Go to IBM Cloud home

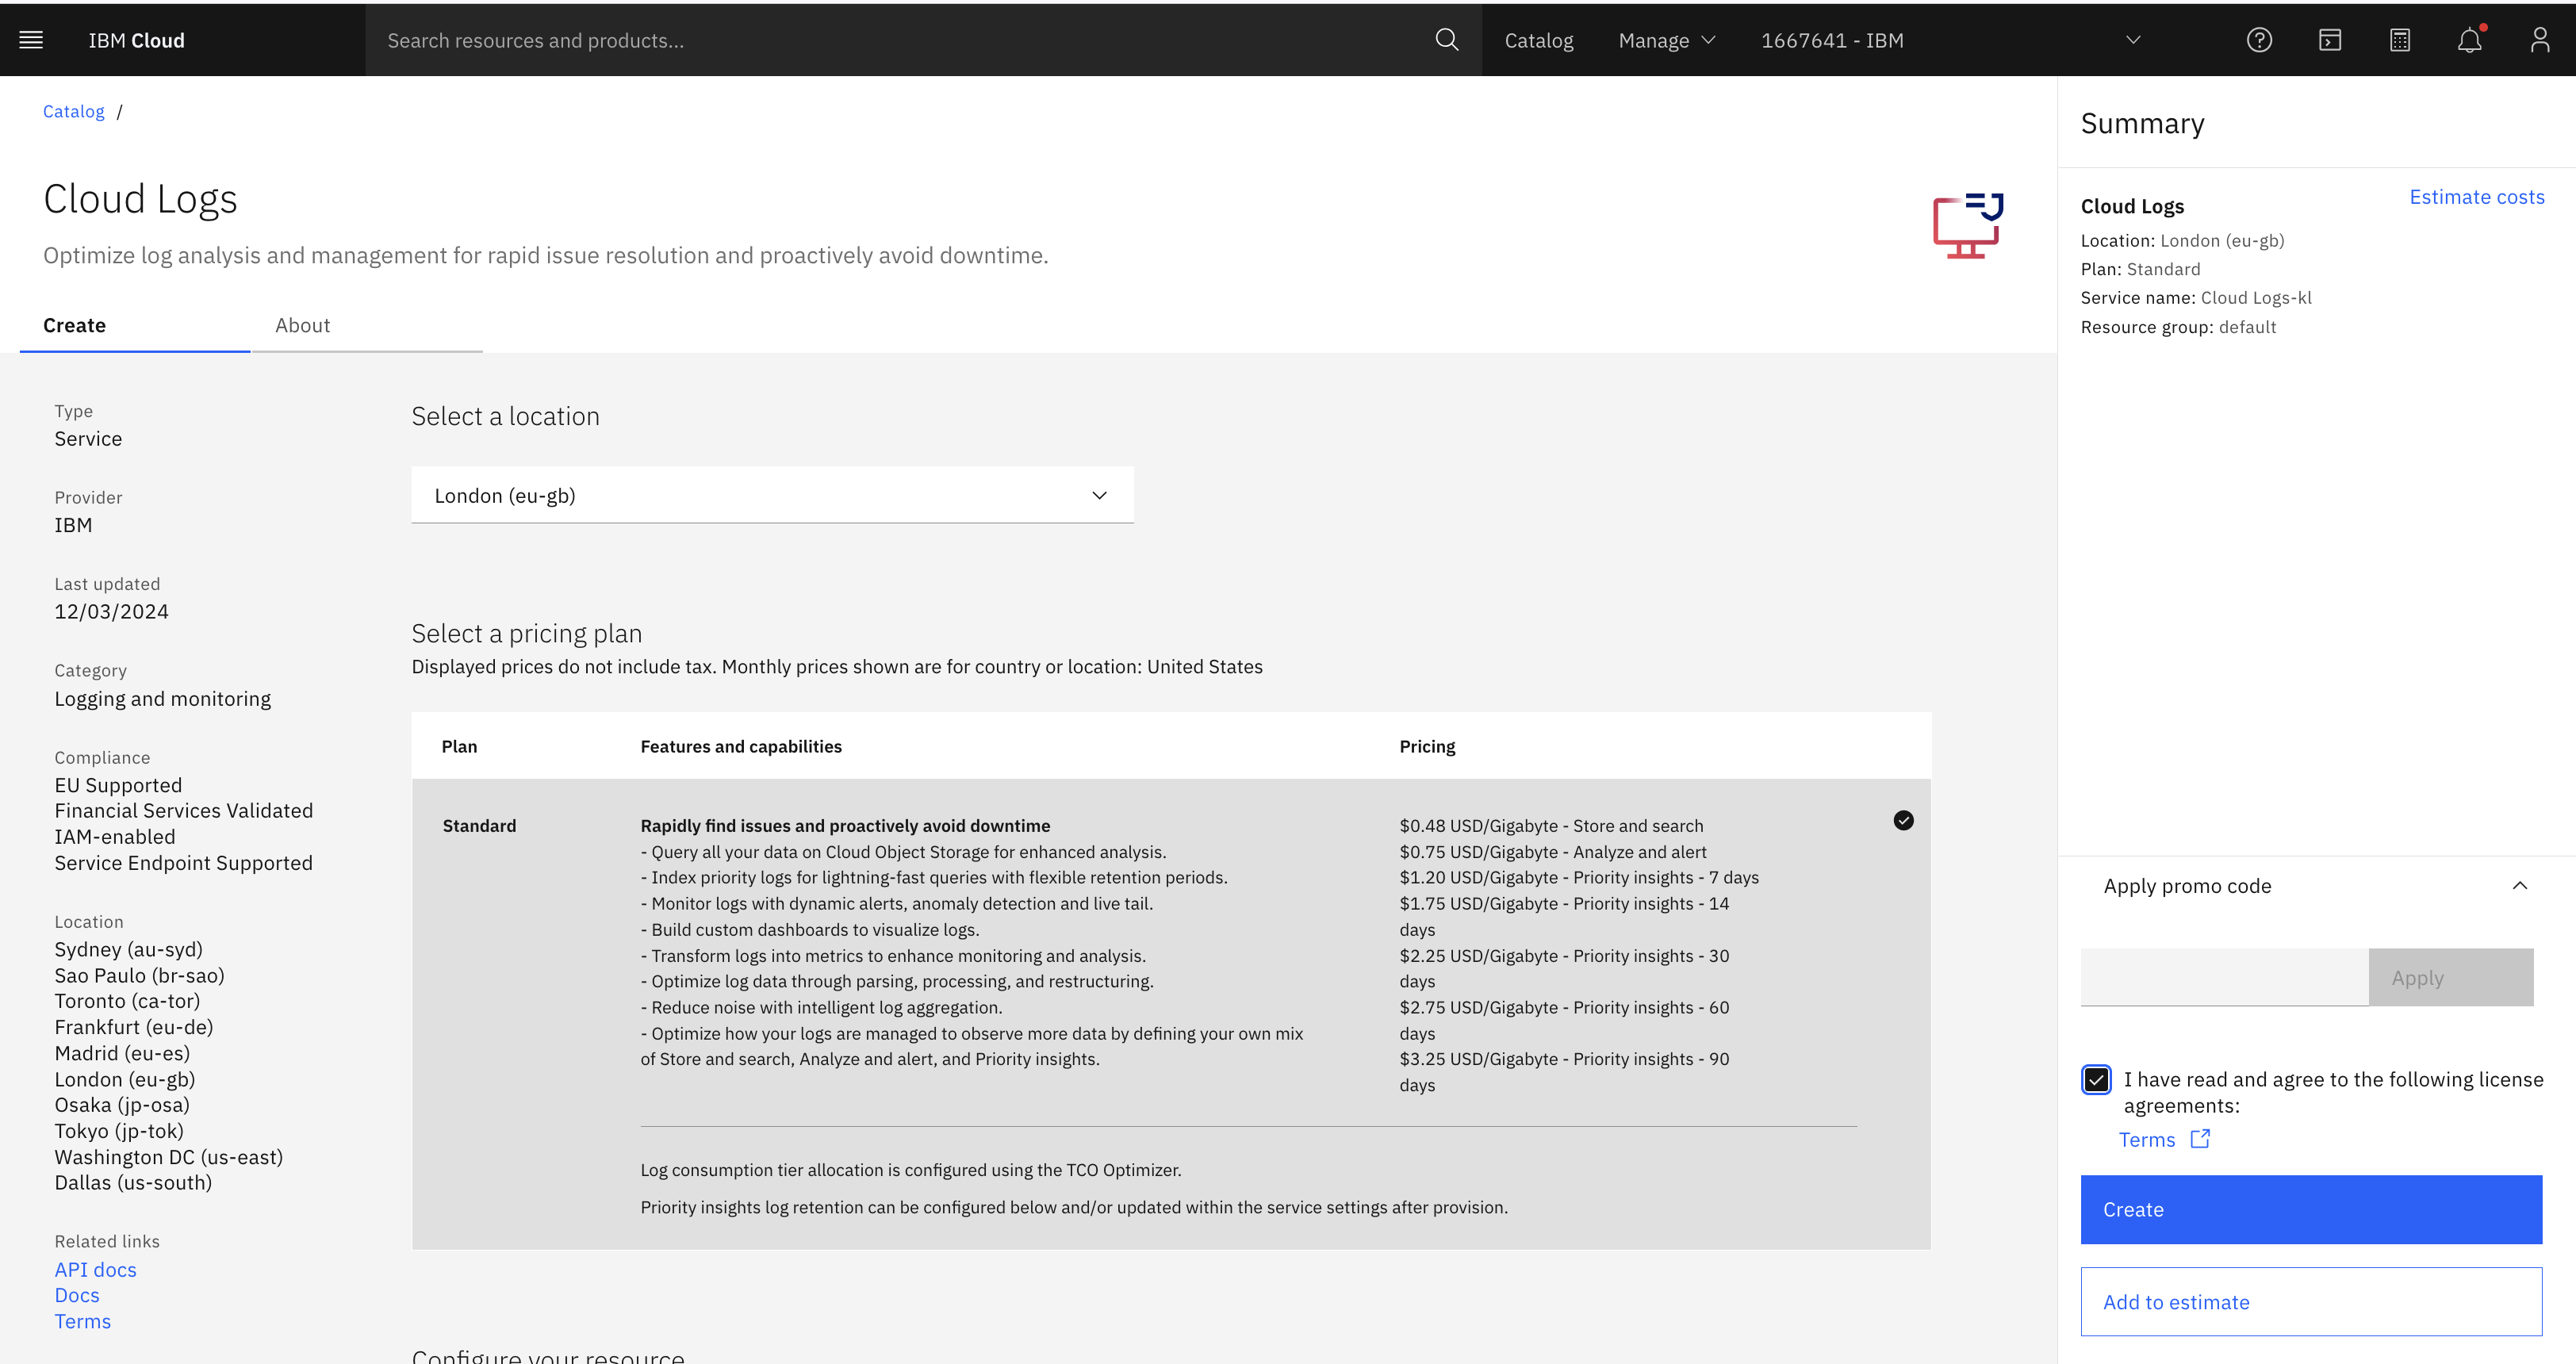pos(136,40)
